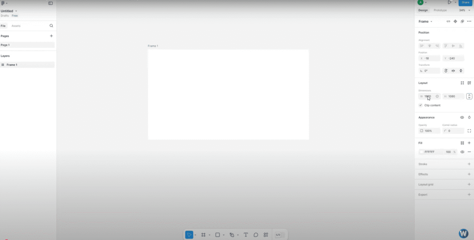
Task: Toggle fill visibility eye icon
Action: coord(462,152)
